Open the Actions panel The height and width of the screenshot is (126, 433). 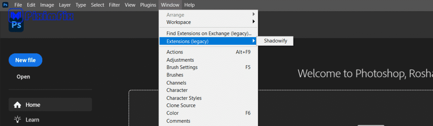(x=208, y=52)
